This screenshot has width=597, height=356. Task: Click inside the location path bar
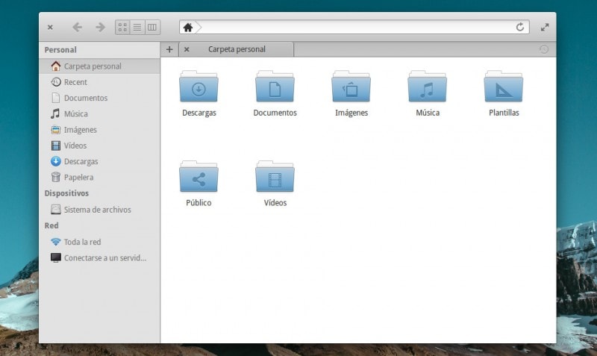pyautogui.click(x=356, y=28)
